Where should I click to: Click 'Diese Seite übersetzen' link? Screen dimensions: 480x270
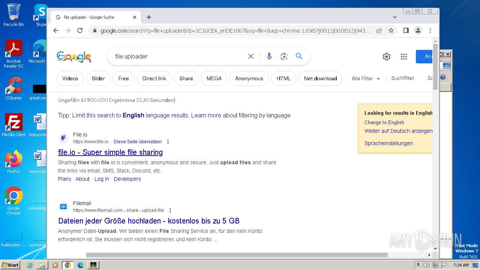coord(138,142)
